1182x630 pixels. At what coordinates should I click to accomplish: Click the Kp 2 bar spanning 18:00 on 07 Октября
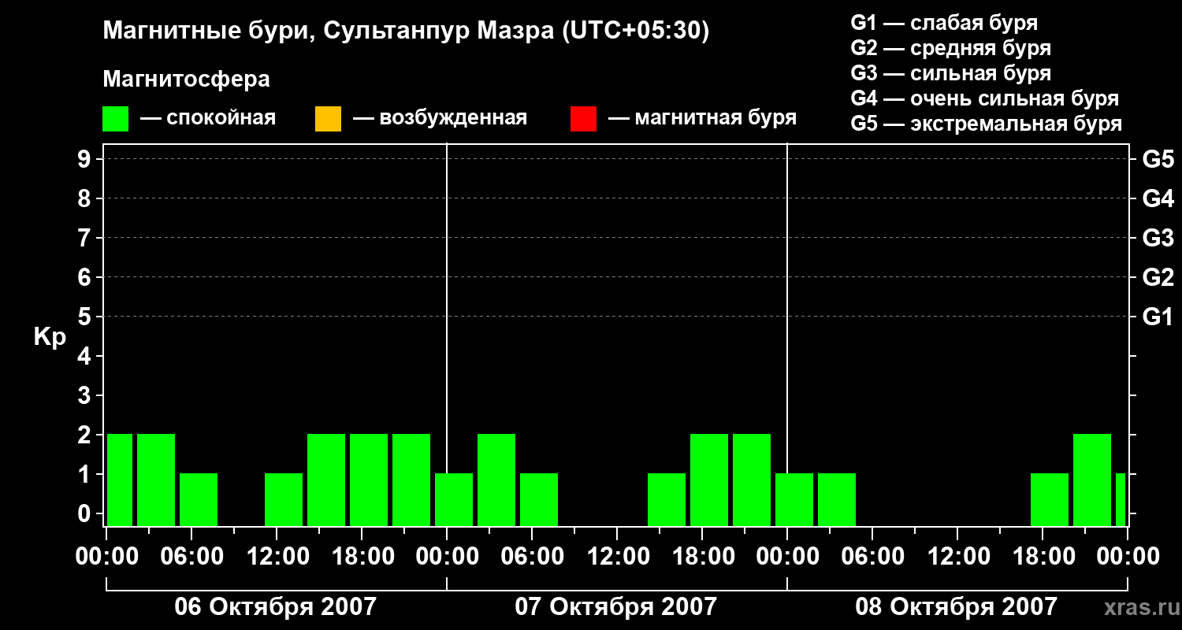[709, 480]
